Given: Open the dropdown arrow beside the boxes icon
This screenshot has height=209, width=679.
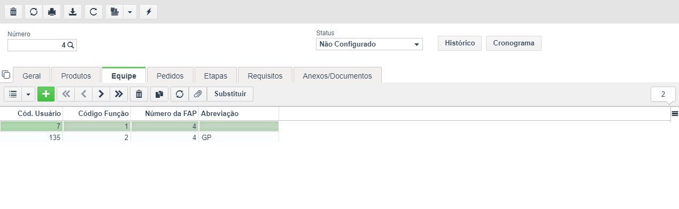Looking at the screenshot, I should pos(129,12).
